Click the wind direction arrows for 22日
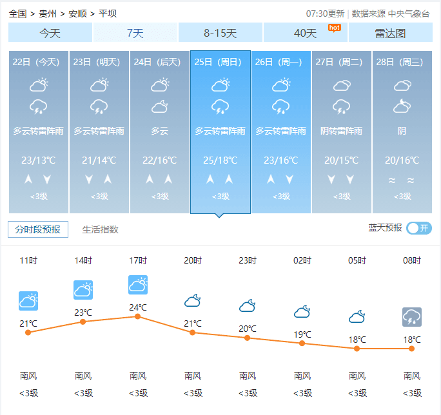441x415 pixels. click(x=38, y=179)
